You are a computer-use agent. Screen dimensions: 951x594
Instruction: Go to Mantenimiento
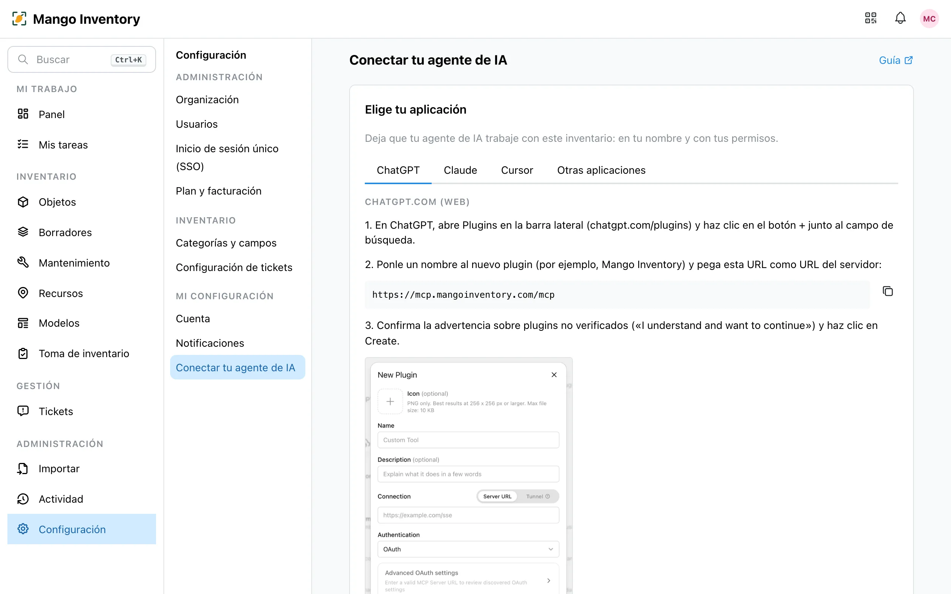coord(82,262)
